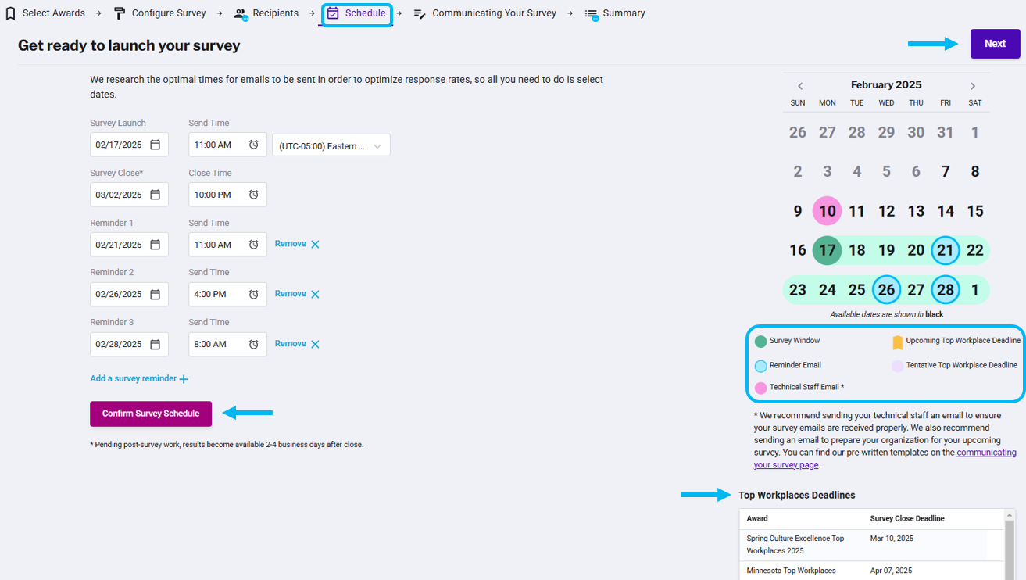Open the Eastern timezone dropdown
Screen dimensions: 1026x580
[x=377, y=144]
